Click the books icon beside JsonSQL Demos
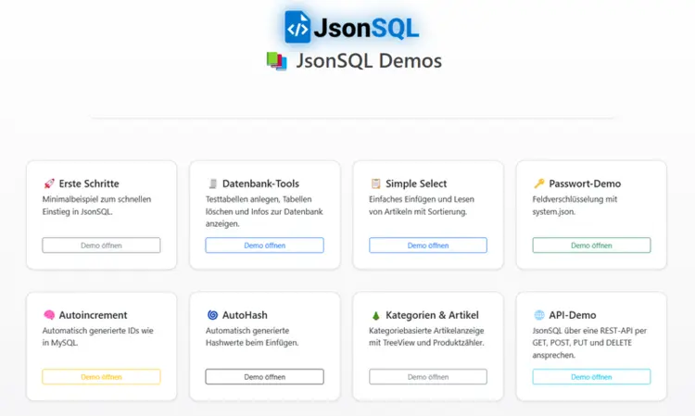695x416 pixels. point(276,61)
